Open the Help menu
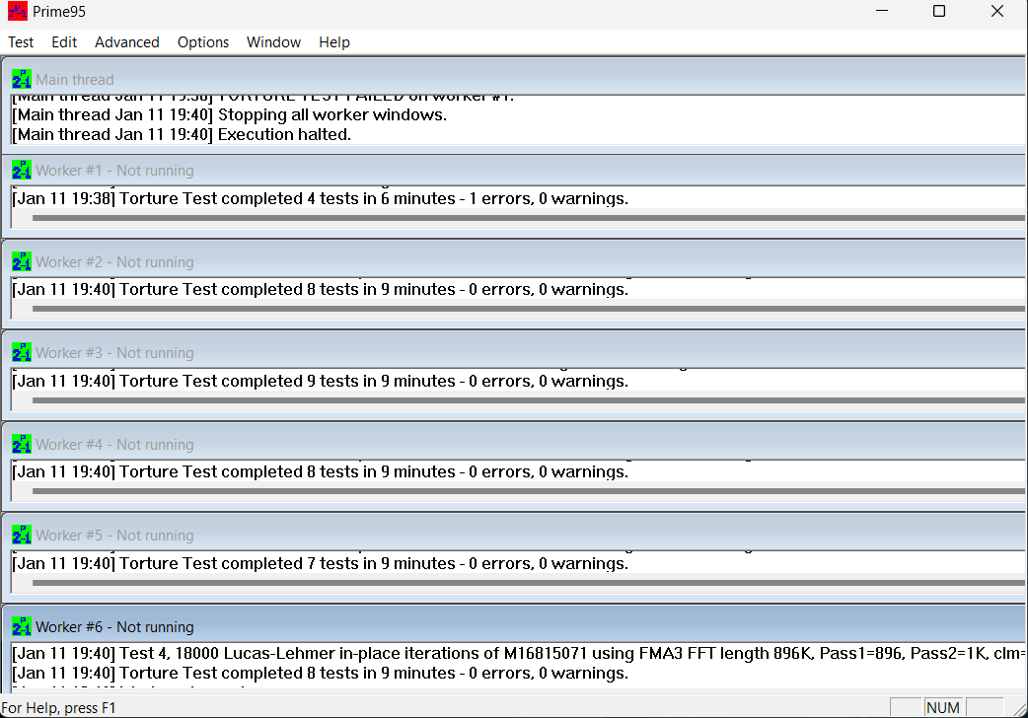This screenshot has height=718, width=1028. tap(334, 42)
